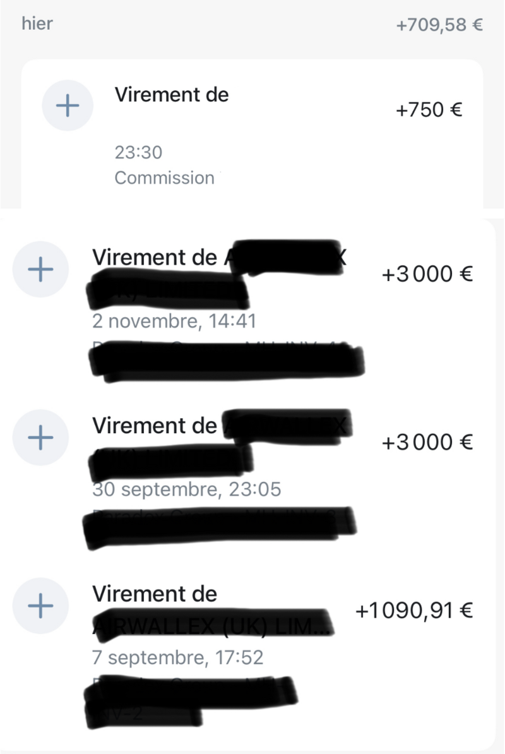
Task: Tap the plus icon beside the +750 € transfer
Action: click(68, 105)
